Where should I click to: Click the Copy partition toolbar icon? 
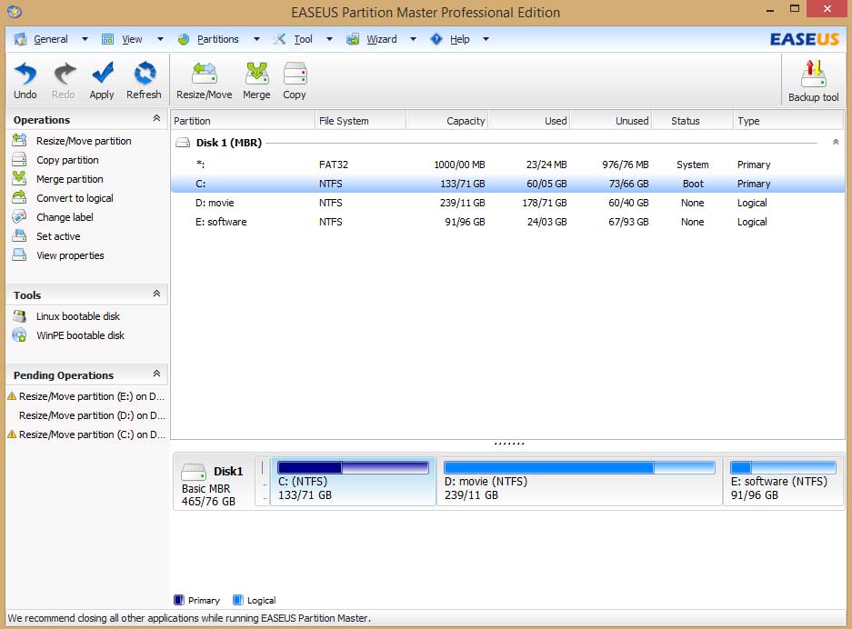[295, 80]
